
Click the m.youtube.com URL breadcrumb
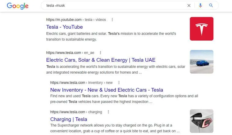tap(76, 20)
